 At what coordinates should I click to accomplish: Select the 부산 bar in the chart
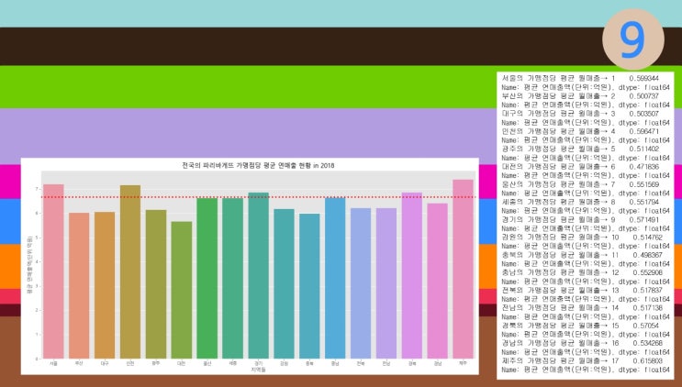[x=79, y=286]
